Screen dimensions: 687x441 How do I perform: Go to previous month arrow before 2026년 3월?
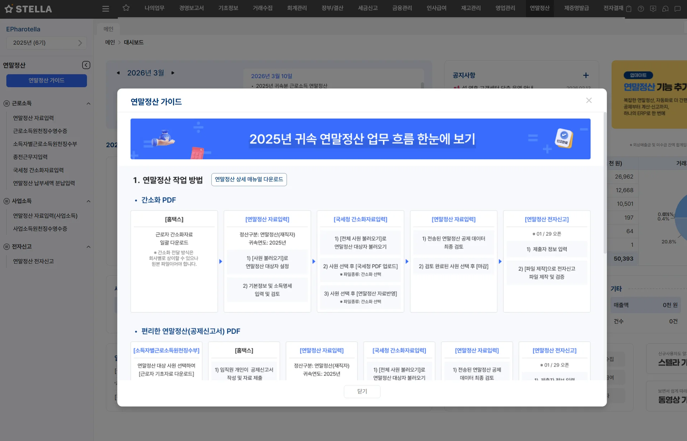[x=118, y=73]
